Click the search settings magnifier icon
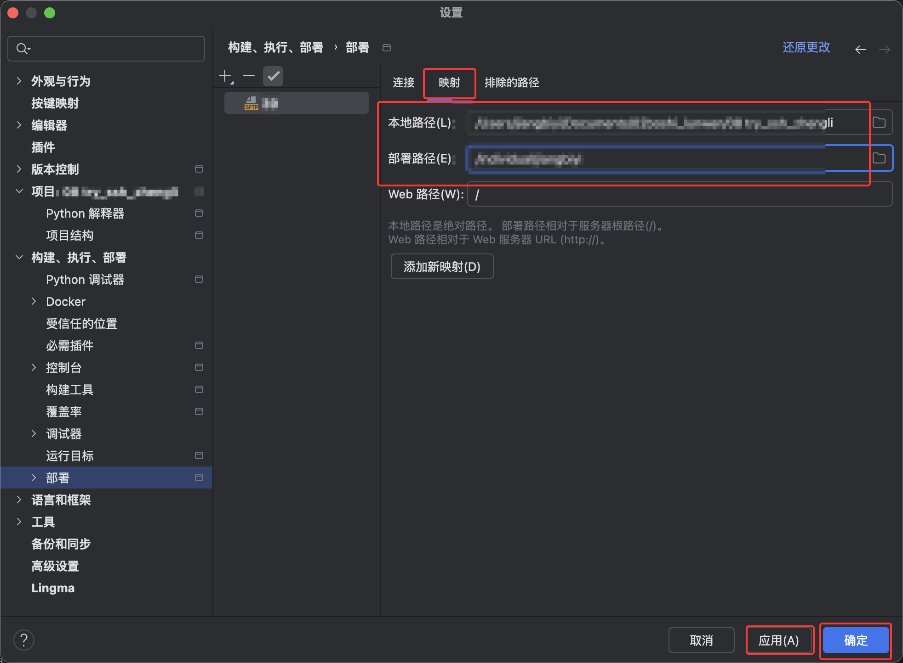This screenshot has height=663, width=903. [22, 48]
